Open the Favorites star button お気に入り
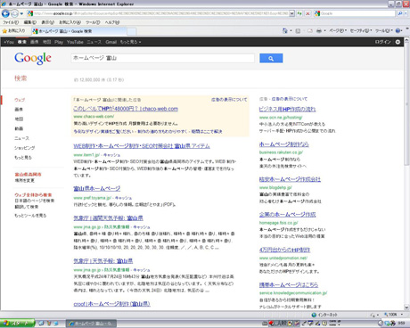 tap(13, 31)
